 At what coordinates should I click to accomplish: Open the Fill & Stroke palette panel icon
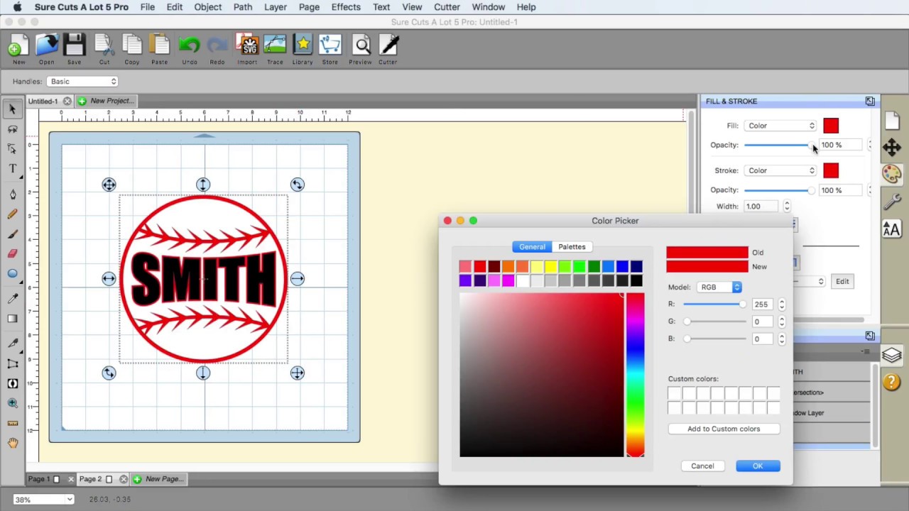click(892, 173)
